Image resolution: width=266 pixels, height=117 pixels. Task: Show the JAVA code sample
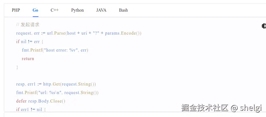[101, 10]
